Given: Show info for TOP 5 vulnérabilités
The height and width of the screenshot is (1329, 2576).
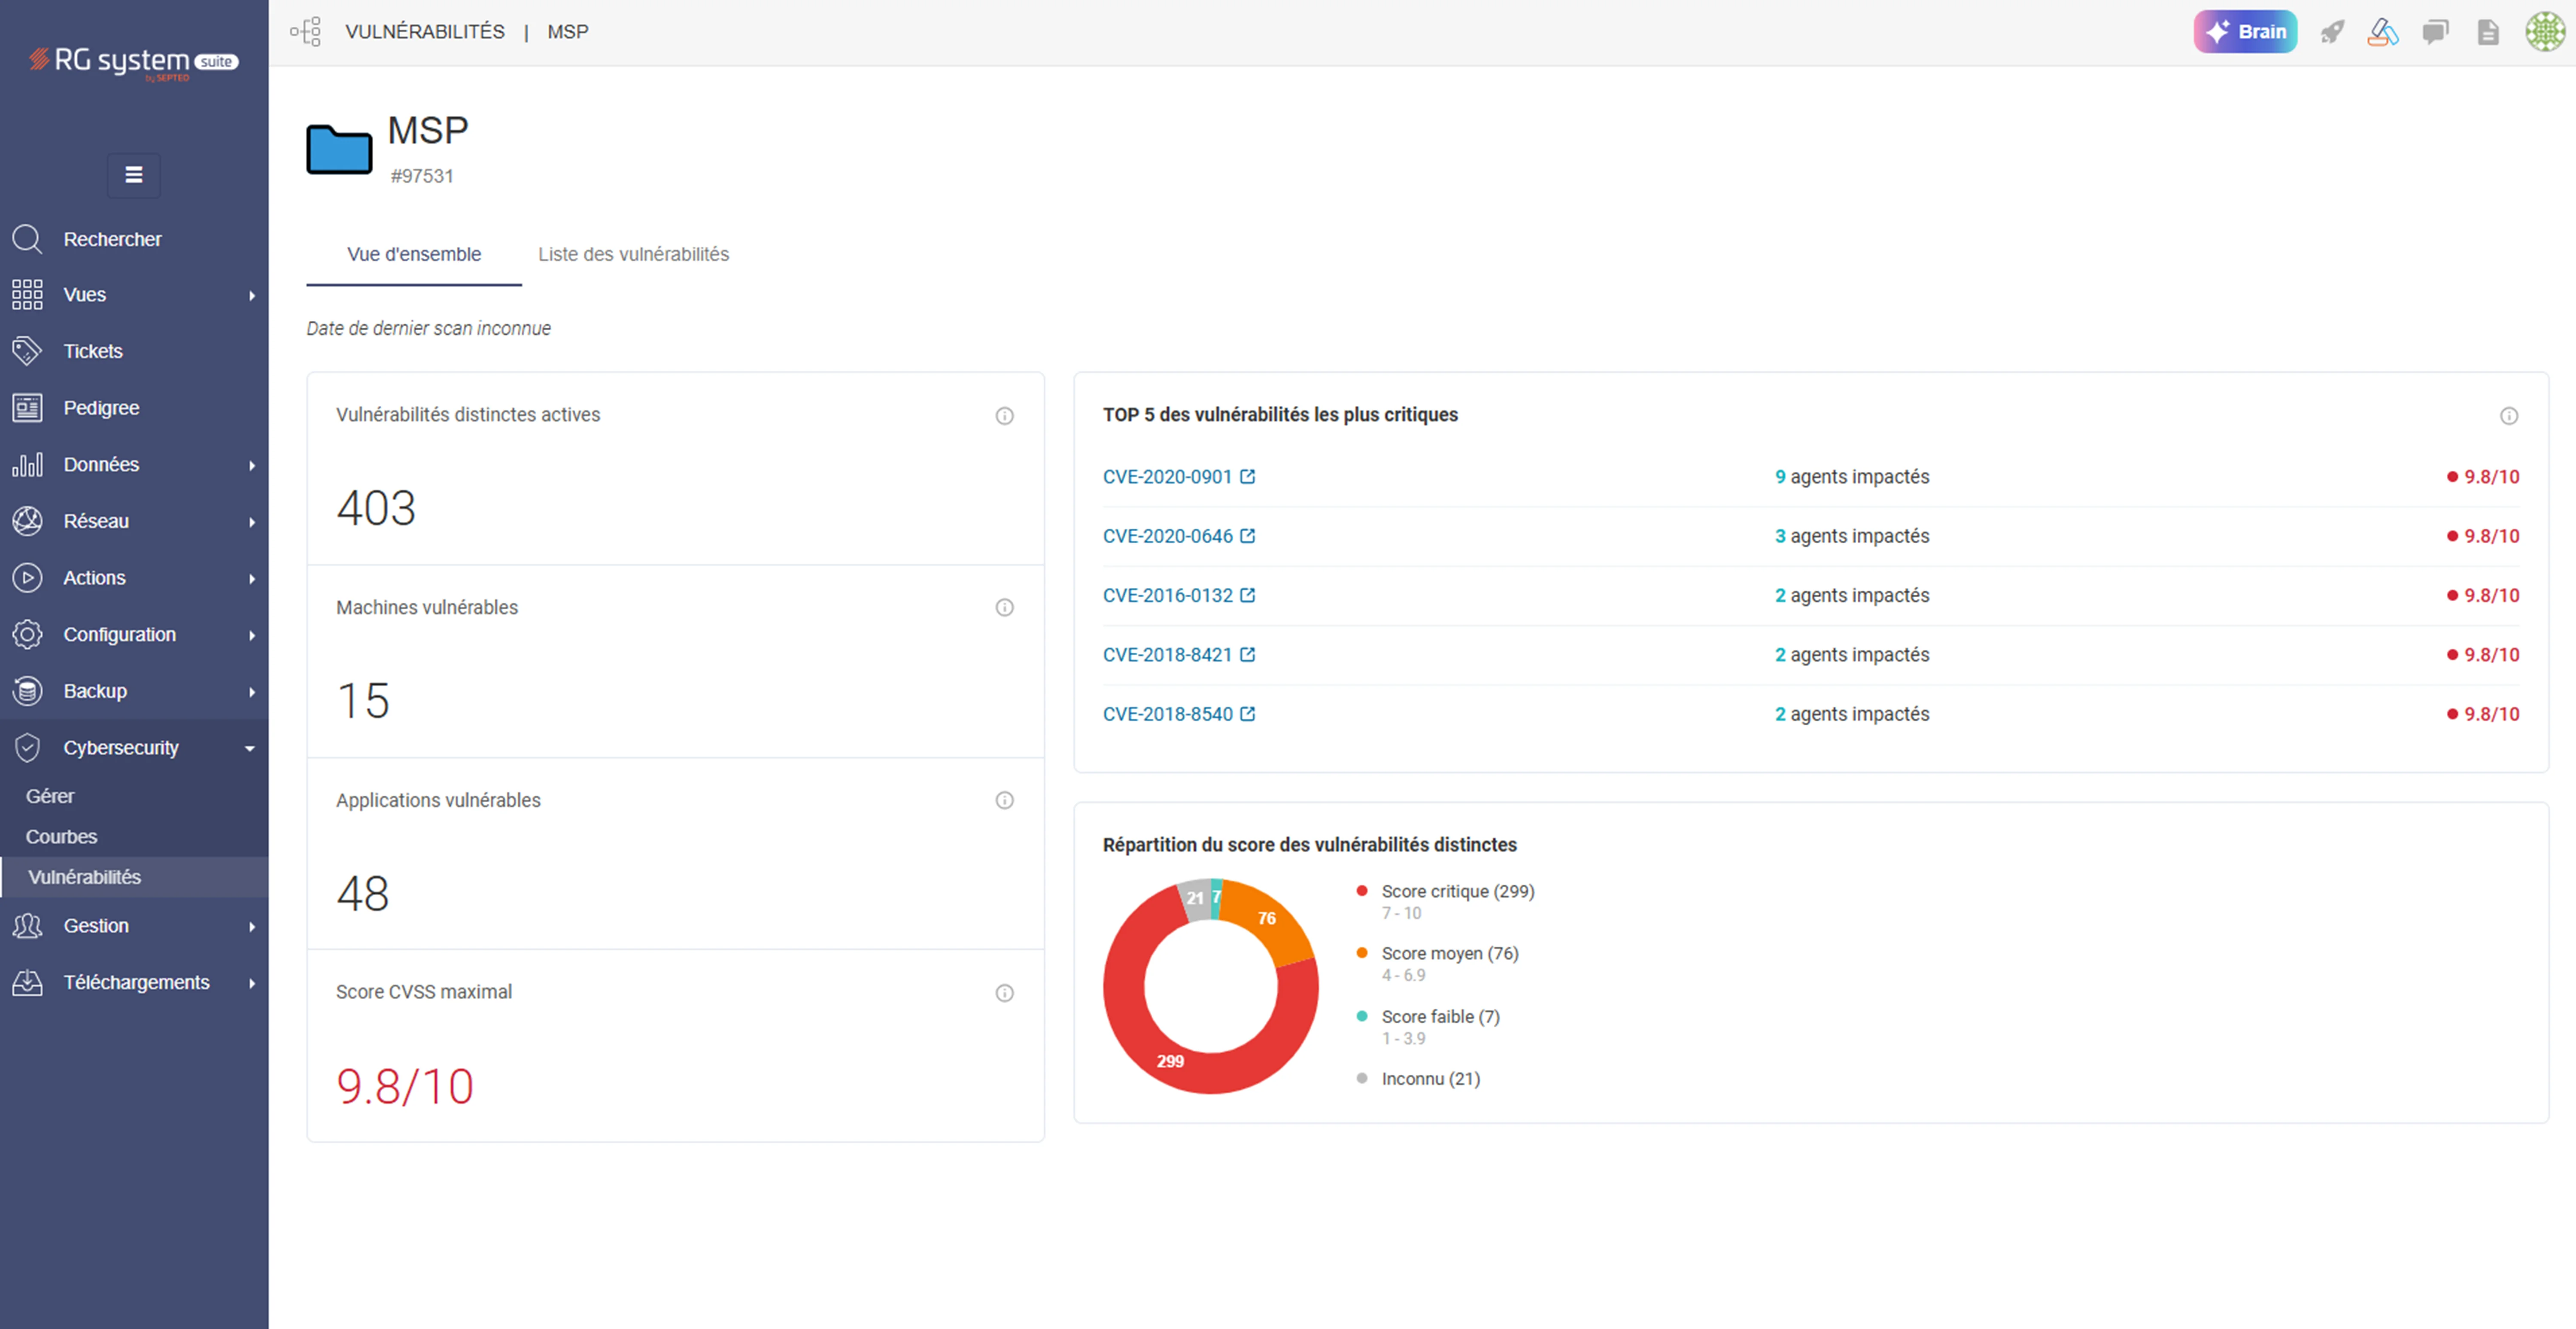Looking at the screenshot, I should [2509, 416].
